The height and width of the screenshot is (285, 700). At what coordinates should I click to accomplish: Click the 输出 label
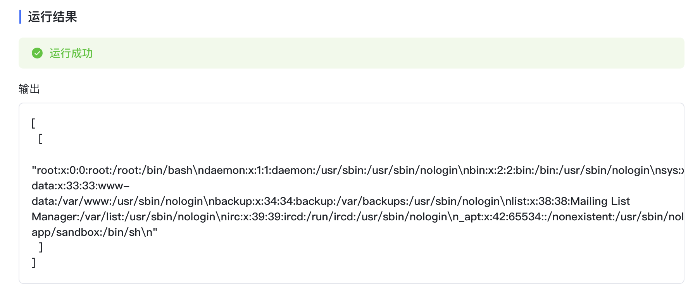point(29,89)
